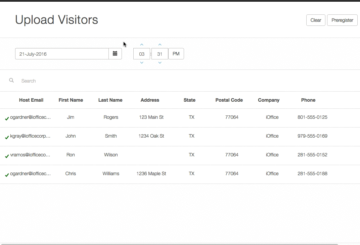The width and height of the screenshot is (360, 245).
Task: Sort by Postal Code column header
Action: tap(229, 100)
